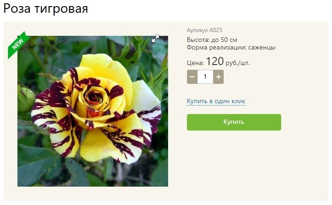Open the Купить в один клик link
The width and height of the screenshot is (332, 205).
tap(216, 101)
